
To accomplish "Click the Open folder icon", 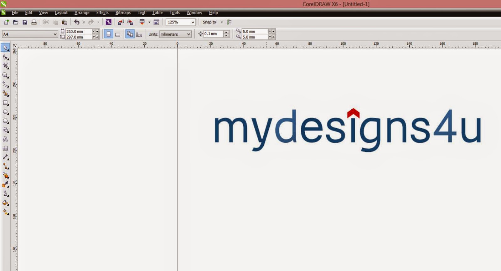I will pos(15,22).
